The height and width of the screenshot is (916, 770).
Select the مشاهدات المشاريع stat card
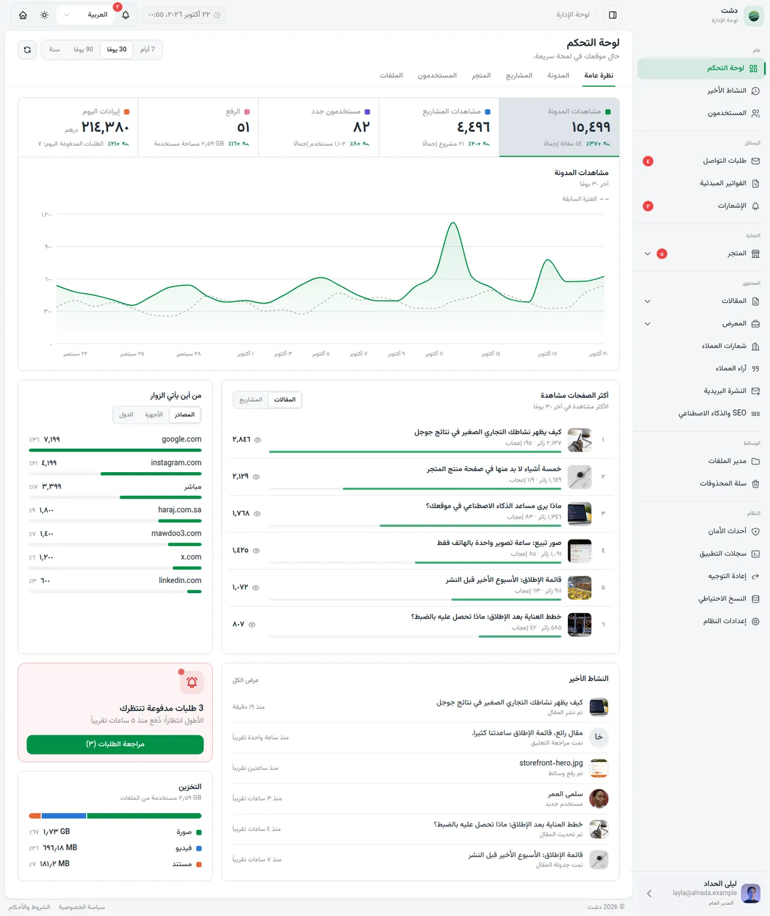click(x=439, y=127)
